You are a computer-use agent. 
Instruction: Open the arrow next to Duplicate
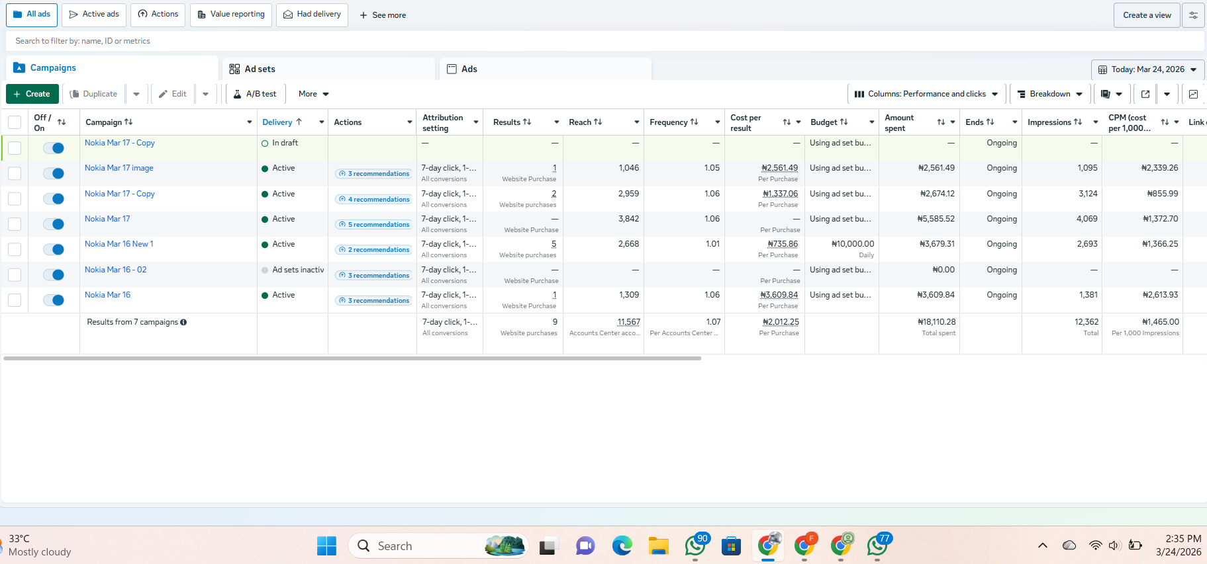point(136,94)
